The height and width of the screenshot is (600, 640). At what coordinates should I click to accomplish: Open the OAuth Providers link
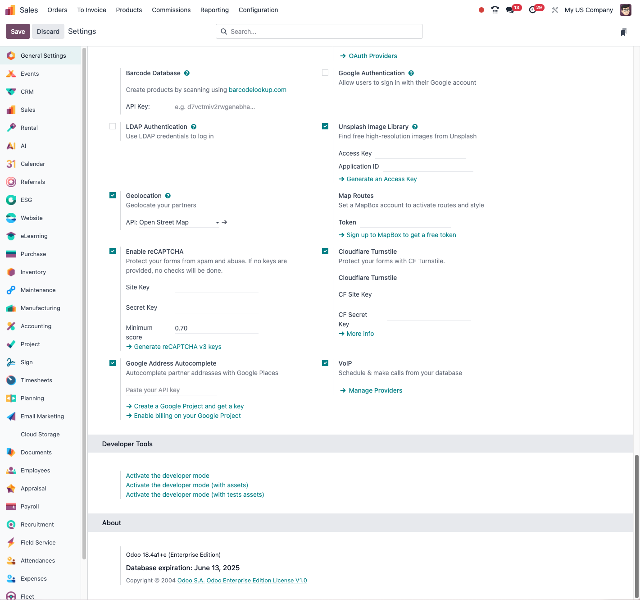[368, 56]
